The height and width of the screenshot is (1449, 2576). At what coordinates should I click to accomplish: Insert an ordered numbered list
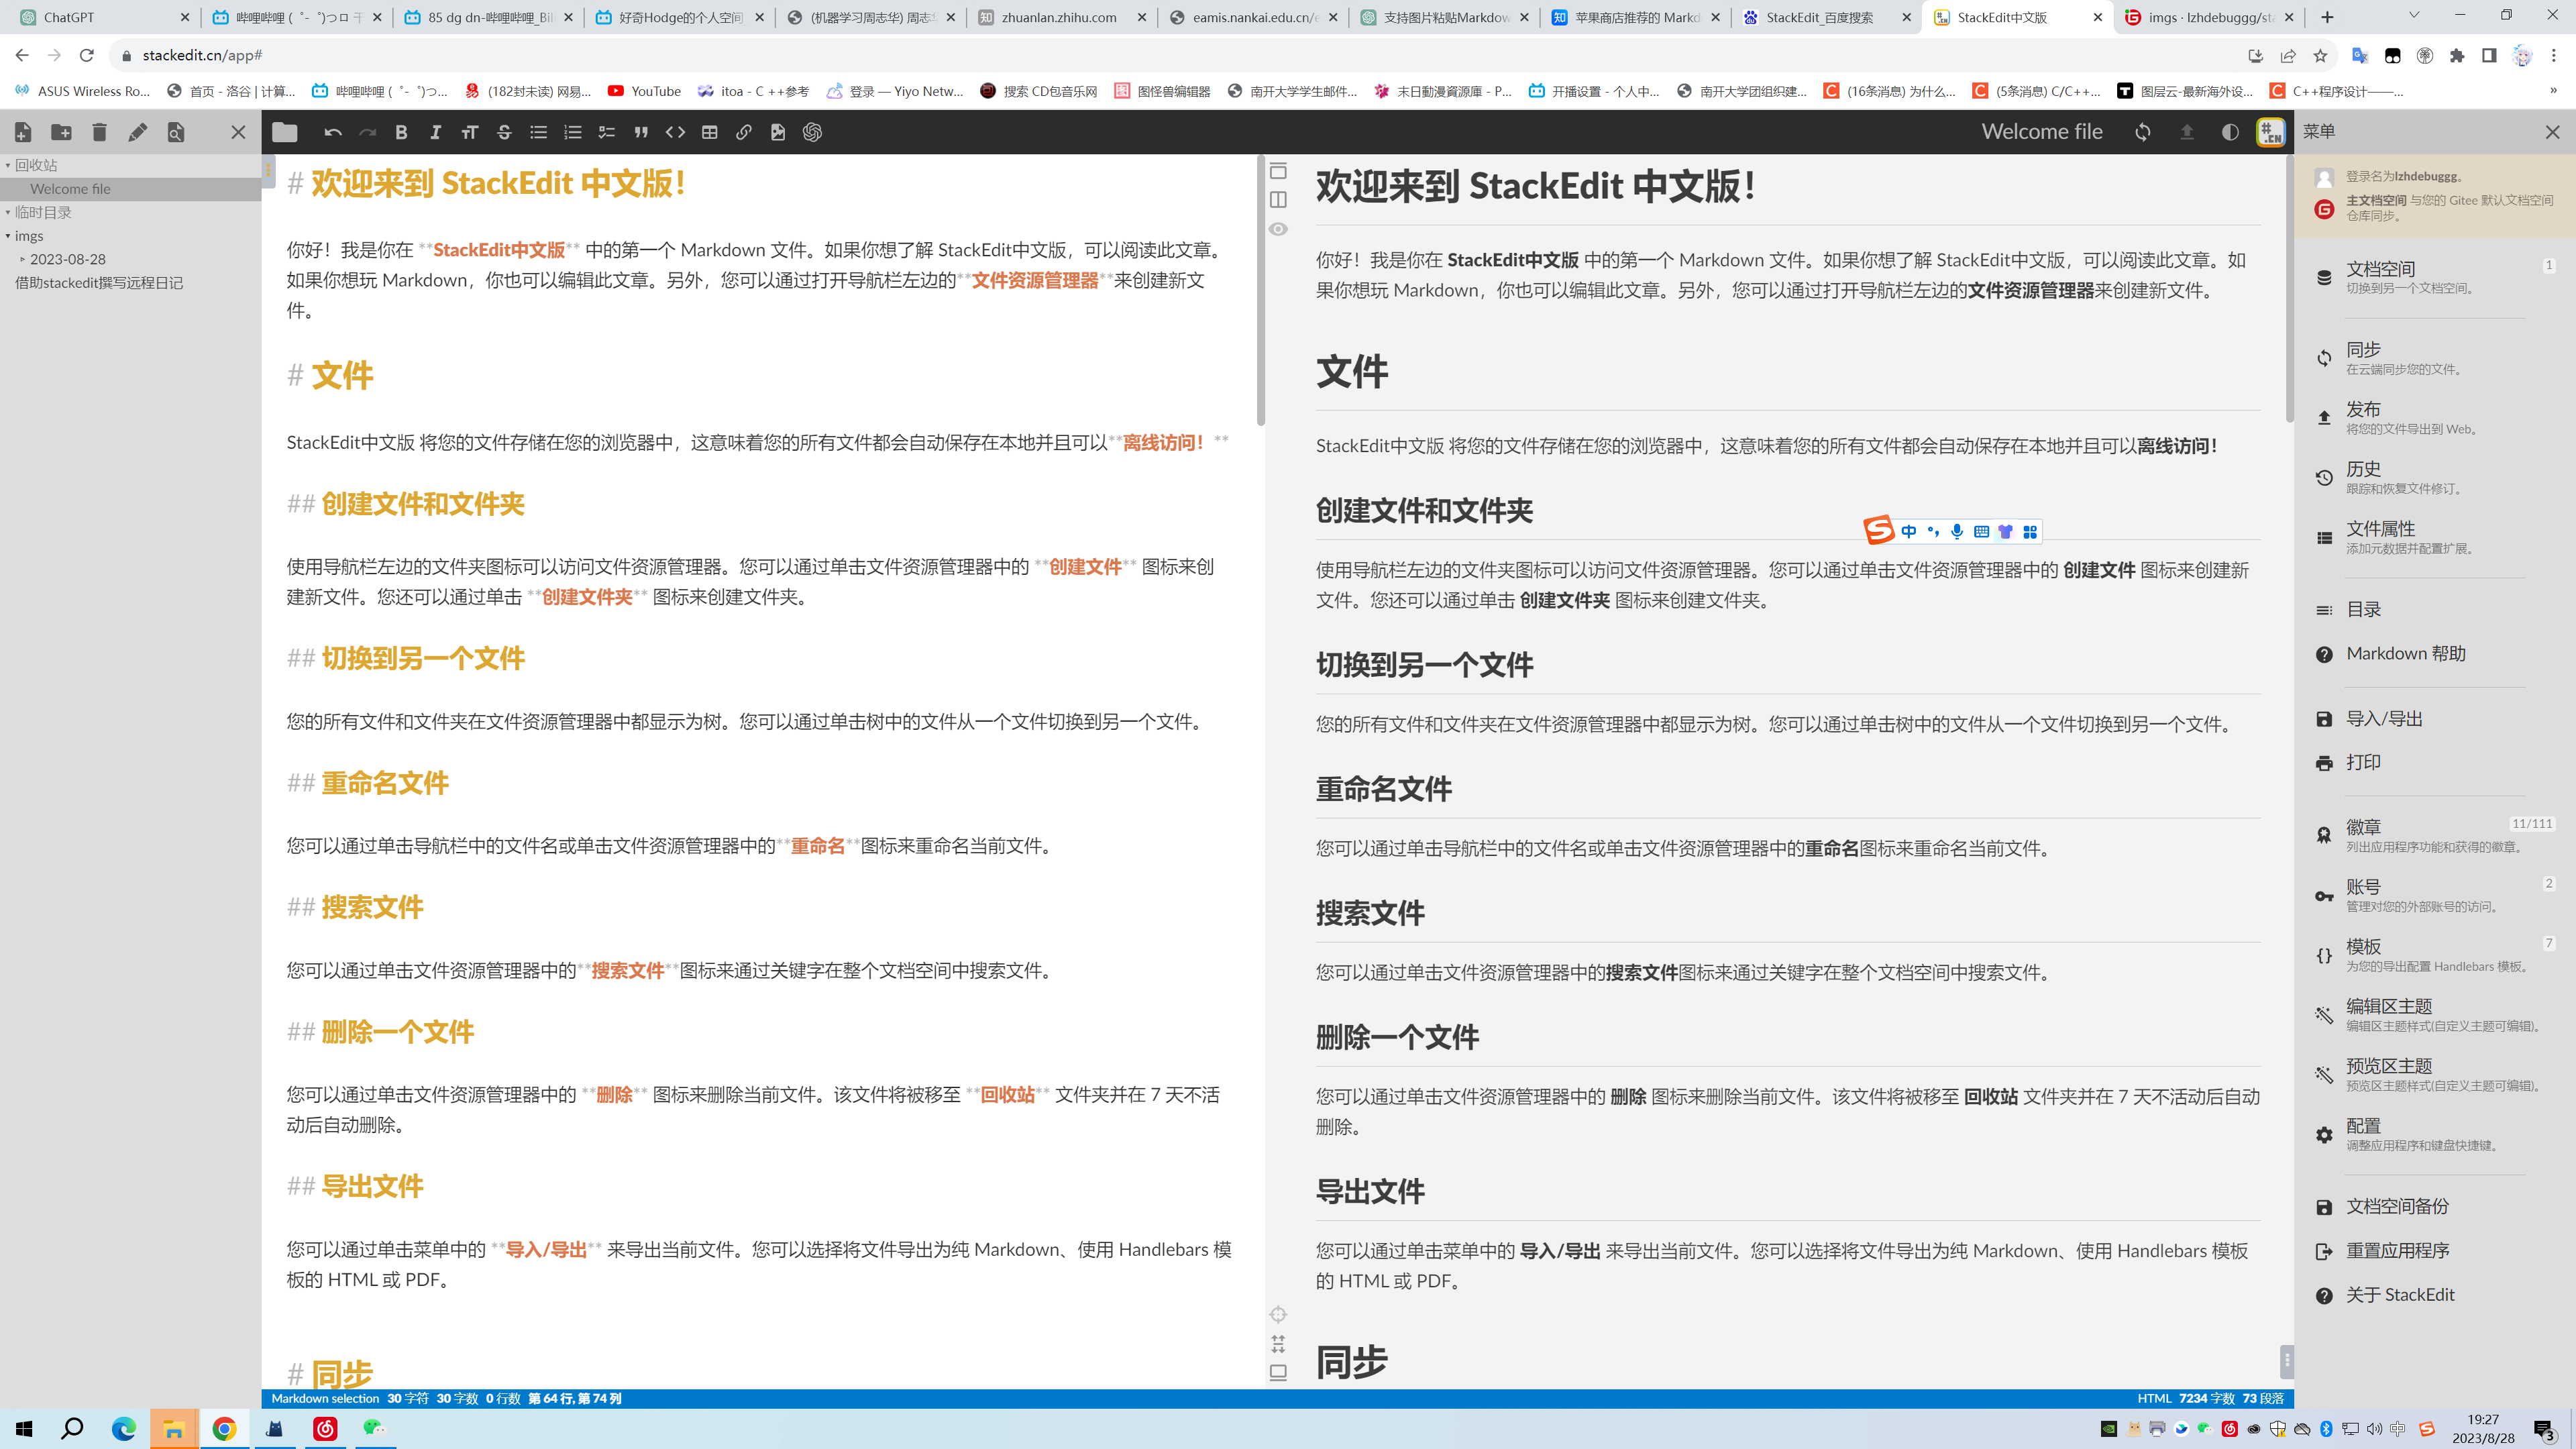tap(572, 132)
